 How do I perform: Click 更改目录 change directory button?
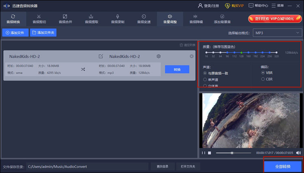point(163,167)
